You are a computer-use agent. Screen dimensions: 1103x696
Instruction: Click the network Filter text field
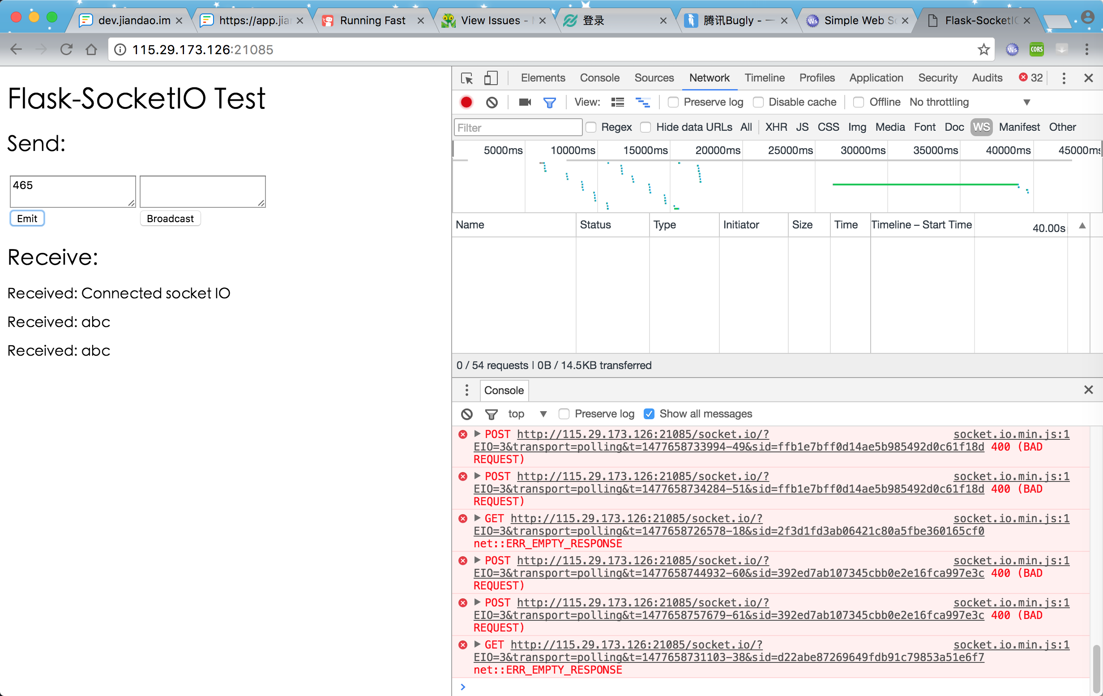pyautogui.click(x=517, y=127)
